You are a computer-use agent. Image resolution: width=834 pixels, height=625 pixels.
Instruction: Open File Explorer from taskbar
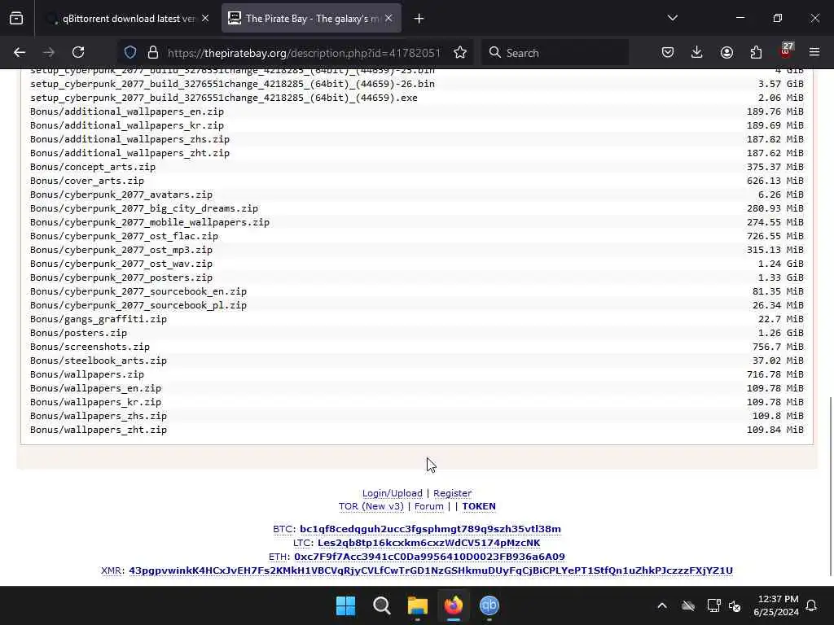pyautogui.click(x=418, y=605)
